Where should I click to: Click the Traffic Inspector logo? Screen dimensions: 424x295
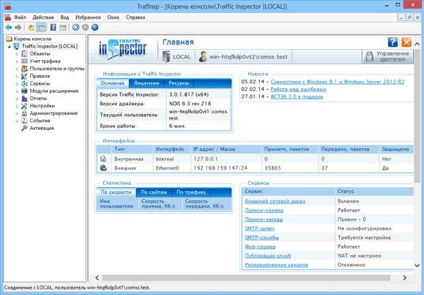(123, 49)
